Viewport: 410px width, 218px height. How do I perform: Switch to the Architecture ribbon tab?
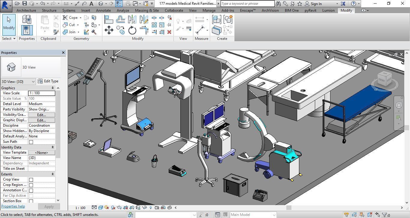(26, 10)
